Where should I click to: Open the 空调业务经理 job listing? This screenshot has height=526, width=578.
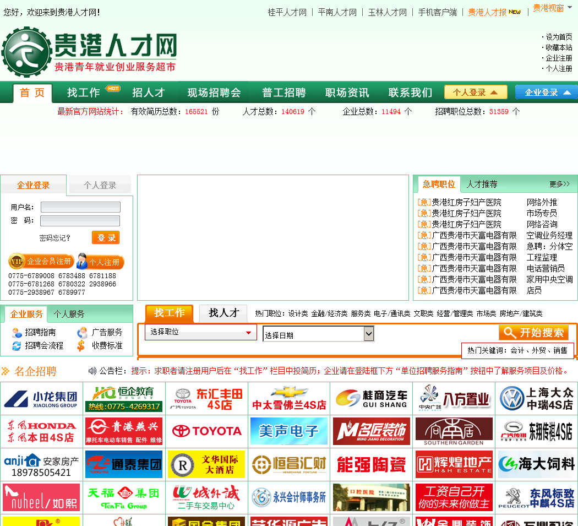[549, 235]
